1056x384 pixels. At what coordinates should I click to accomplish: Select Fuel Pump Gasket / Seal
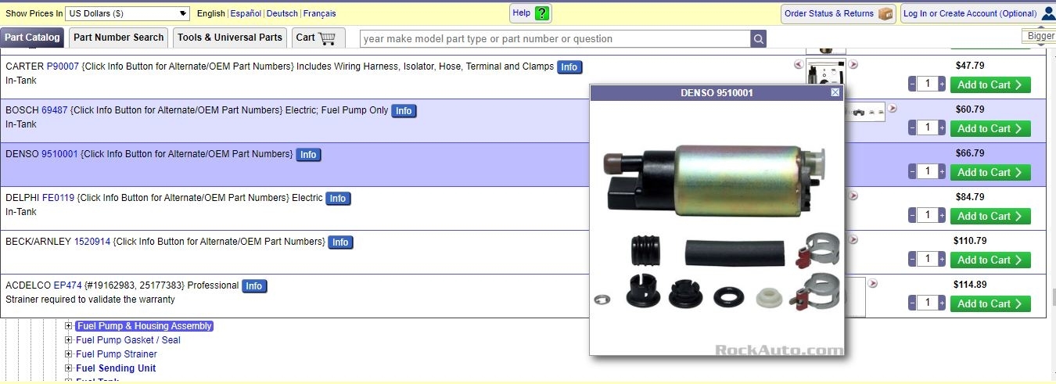[x=128, y=340]
